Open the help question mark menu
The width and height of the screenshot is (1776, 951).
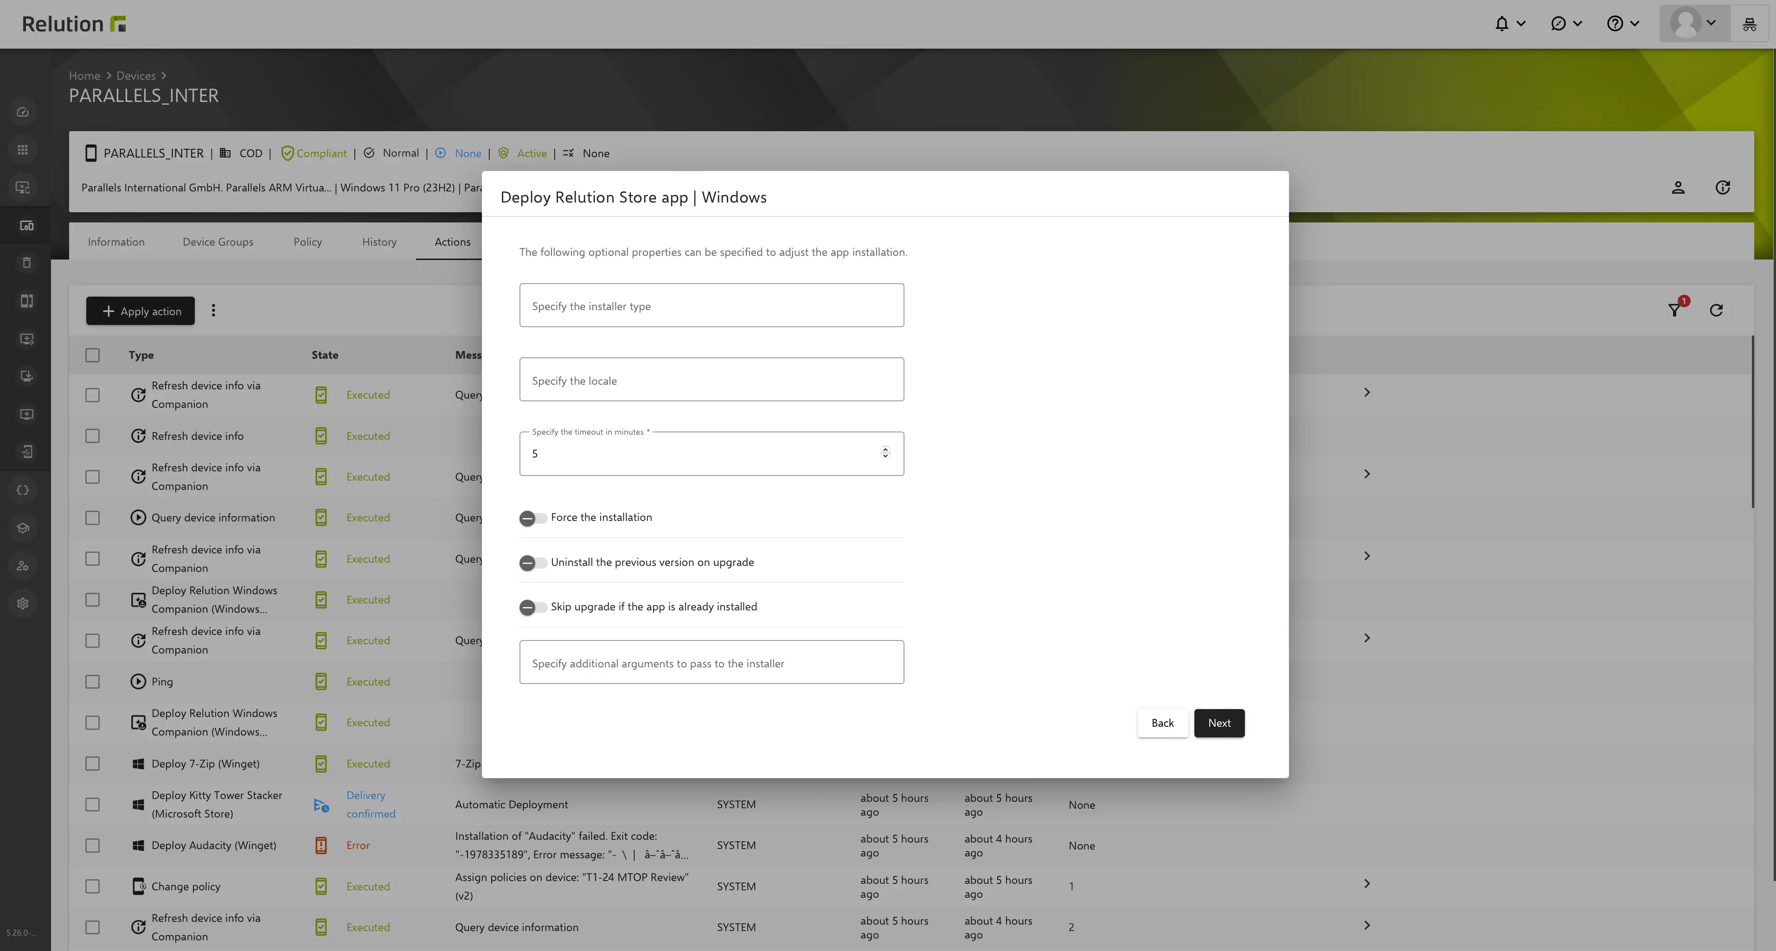pos(1615,24)
